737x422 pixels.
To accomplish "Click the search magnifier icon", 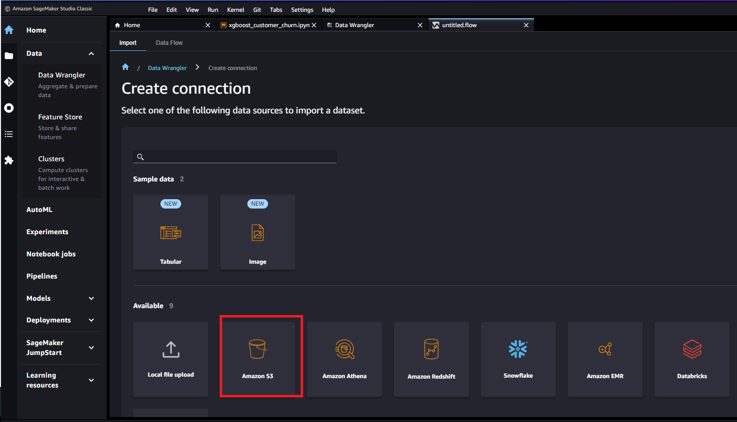I will [140, 157].
